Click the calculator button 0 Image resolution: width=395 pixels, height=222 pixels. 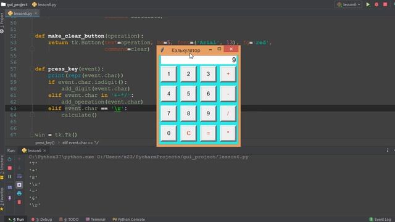[x=168, y=133]
